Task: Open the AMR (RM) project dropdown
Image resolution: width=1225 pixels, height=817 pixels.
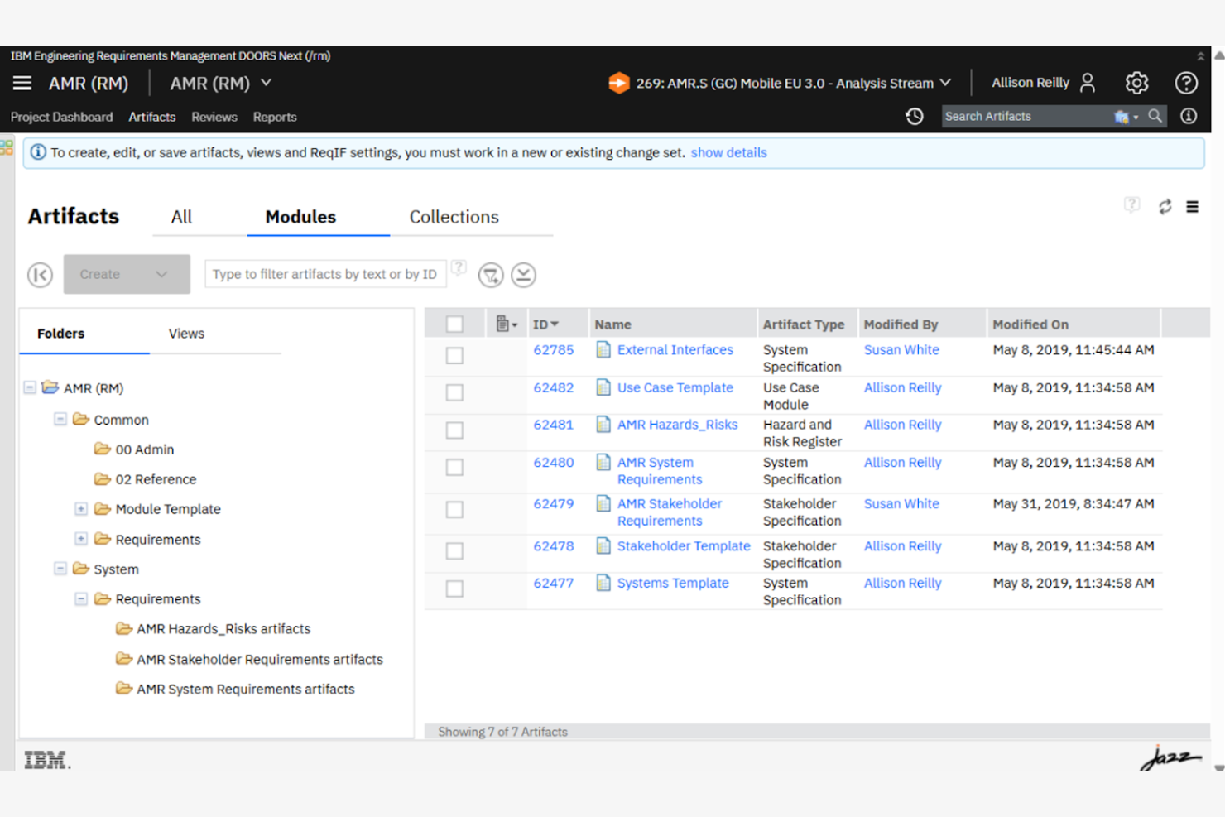Action: [220, 83]
